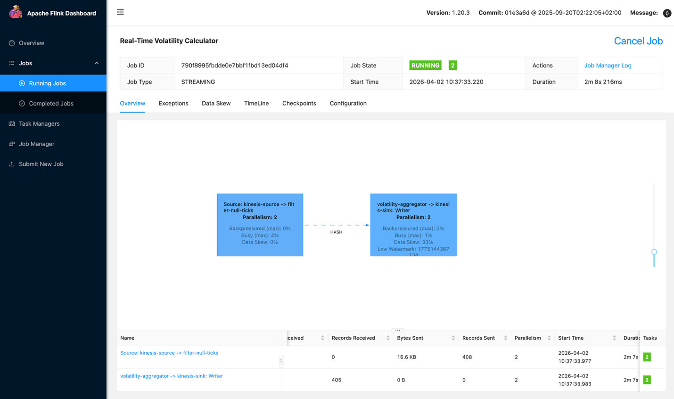
Task: Click the 405 Records Received cell
Action: 336,380
